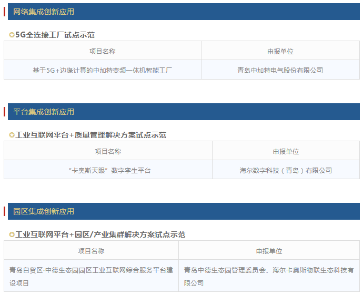Click 申报单位 header in the 质量管理 table
Screen dimensions: 363x294
click(286, 151)
